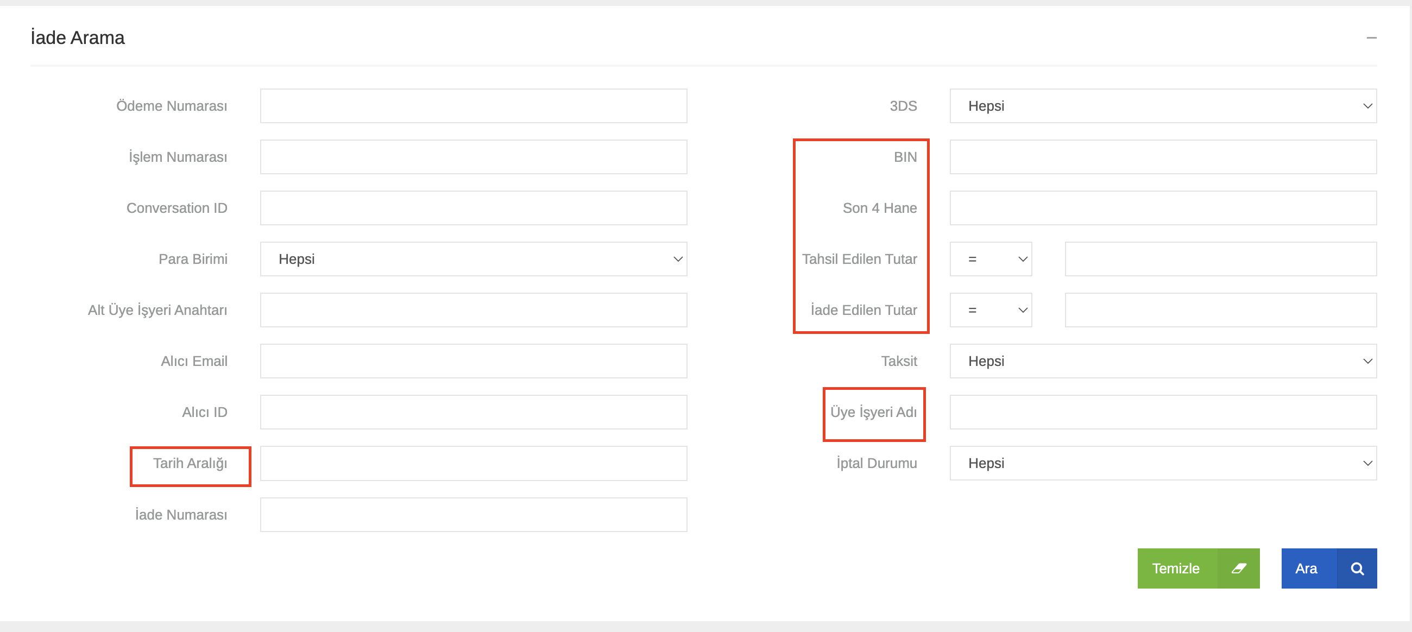Screen dimensions: 1412x632
Task: Open İade Edilen Tutar operator dropdown
Action: tap(991, 309)
